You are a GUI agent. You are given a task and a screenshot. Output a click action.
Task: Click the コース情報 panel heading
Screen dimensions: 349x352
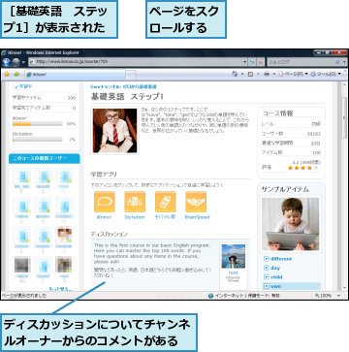(277, 113)
